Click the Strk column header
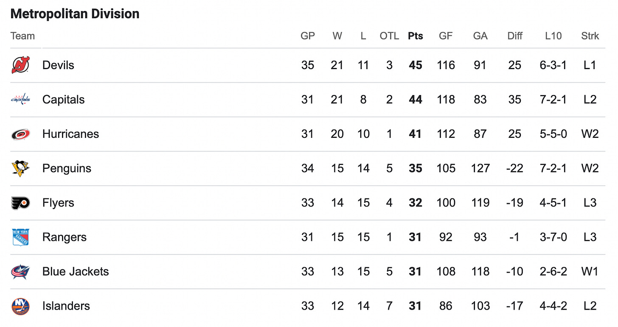618x327 pixels. tap(590, 36)
